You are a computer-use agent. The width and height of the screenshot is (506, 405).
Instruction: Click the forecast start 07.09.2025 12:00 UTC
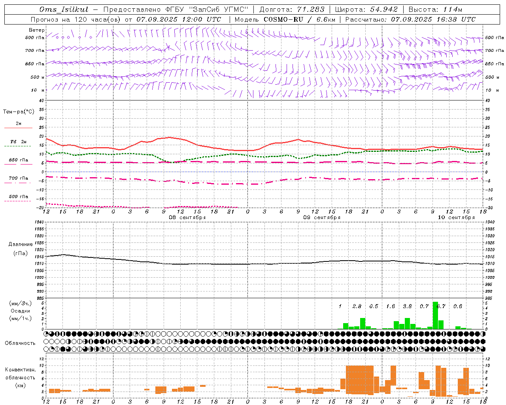179,19
